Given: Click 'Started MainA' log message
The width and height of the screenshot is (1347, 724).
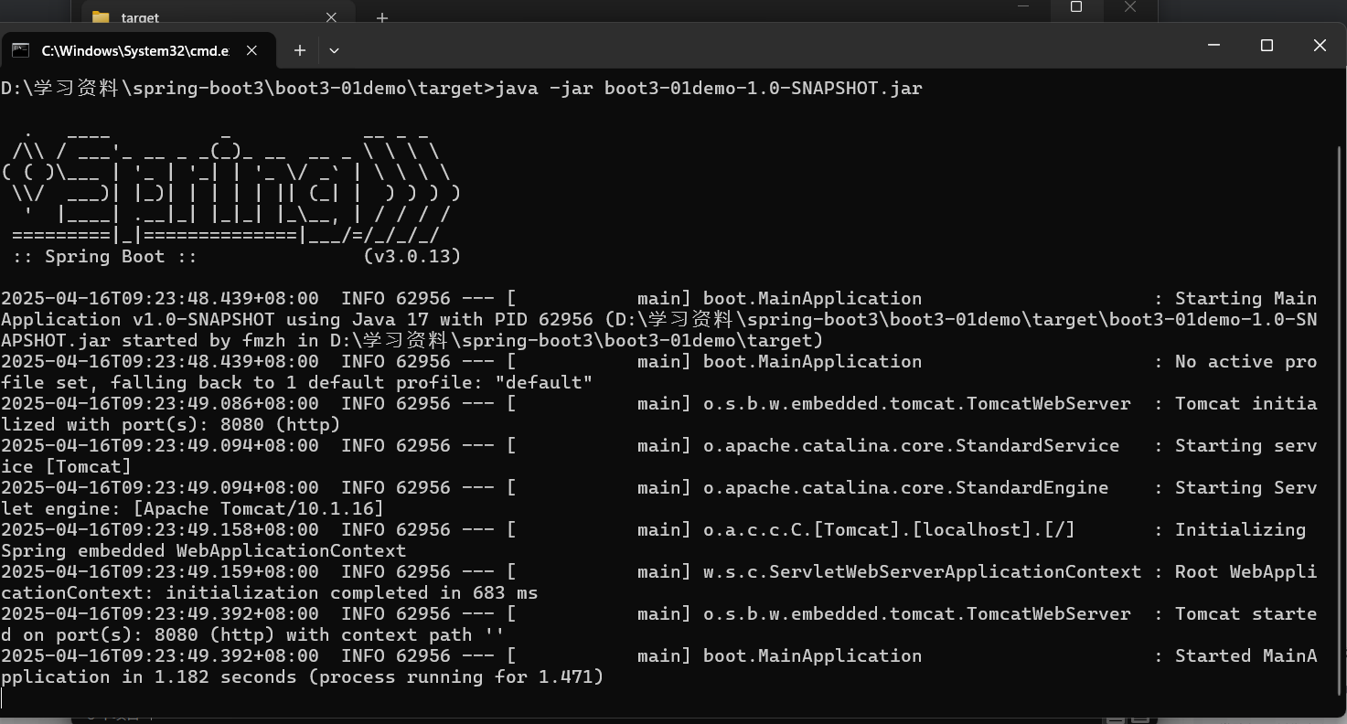Looking at the screenshot, I should tap(1246, 656).
